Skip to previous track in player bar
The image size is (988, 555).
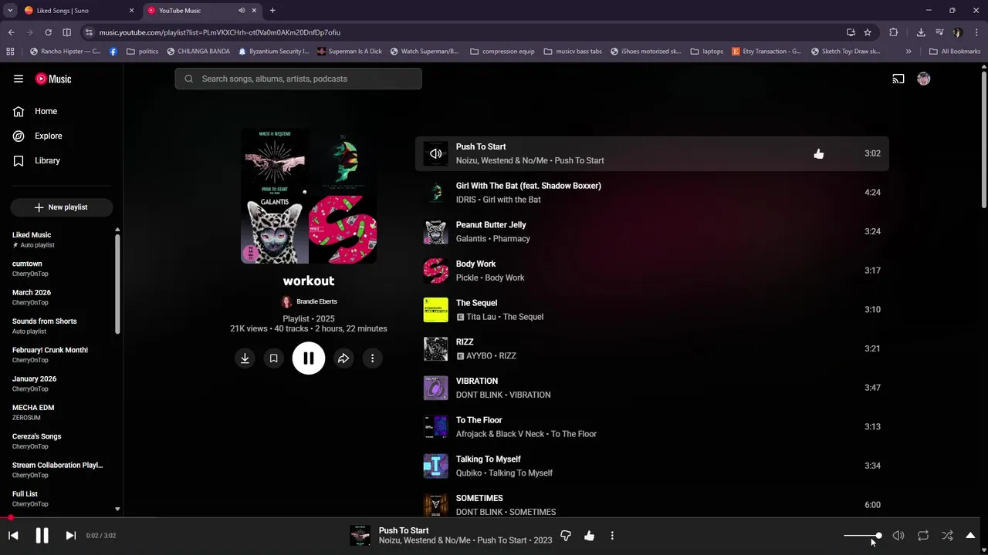click(13, 536)
